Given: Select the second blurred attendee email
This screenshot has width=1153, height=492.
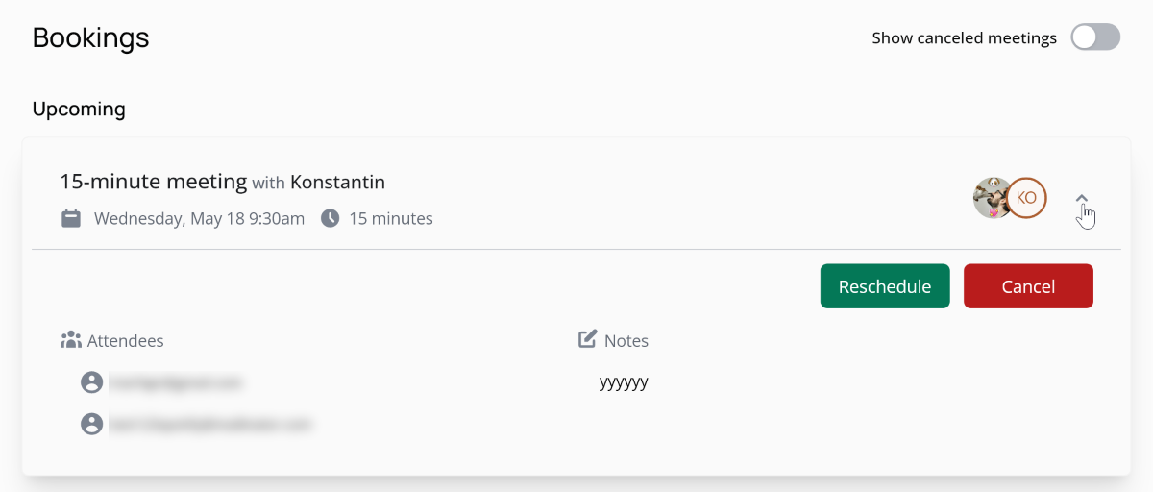Looking at the screenshot, I should [210, 424].
